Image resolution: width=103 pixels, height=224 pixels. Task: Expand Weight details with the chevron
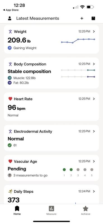[94, 32]
